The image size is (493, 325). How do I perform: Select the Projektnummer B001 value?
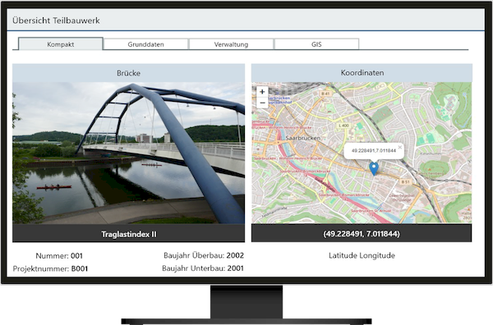pyautogui.click(x=80, y=269)
